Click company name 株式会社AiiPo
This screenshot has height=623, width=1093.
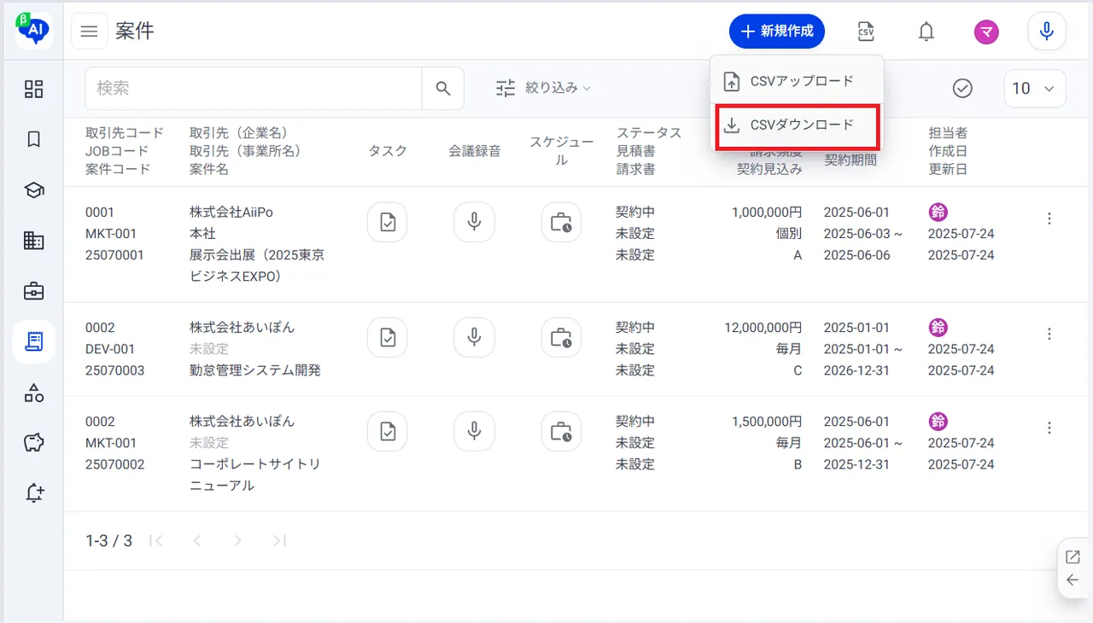coord(231,213)
